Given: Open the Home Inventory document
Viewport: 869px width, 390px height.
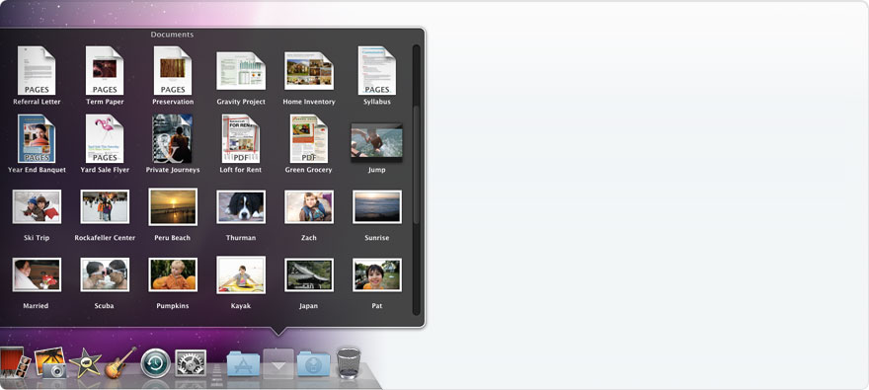Looking at the screenshot, I should [309, 71].
